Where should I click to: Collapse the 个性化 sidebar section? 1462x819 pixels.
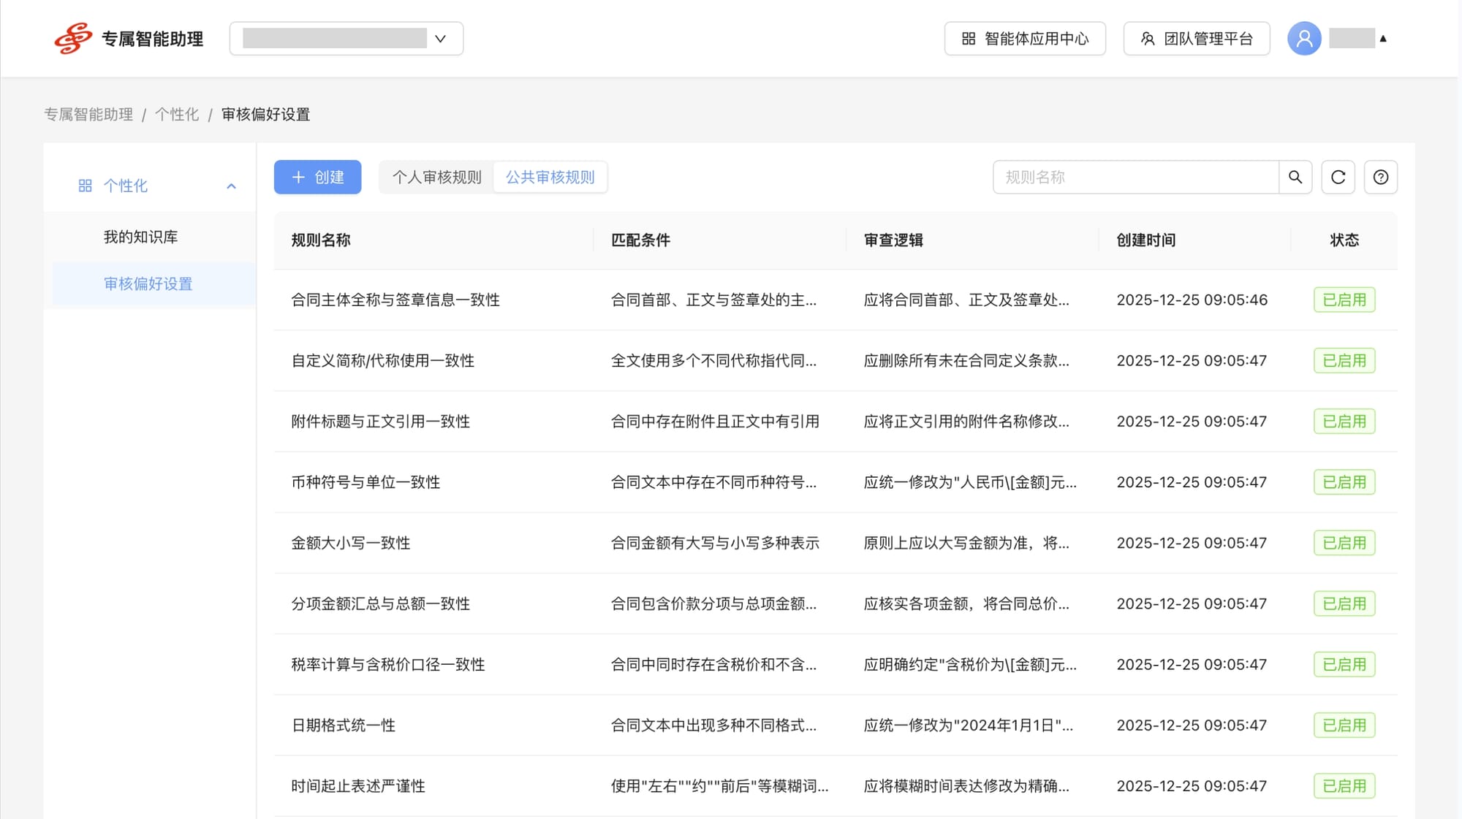[x=231, y=186]
